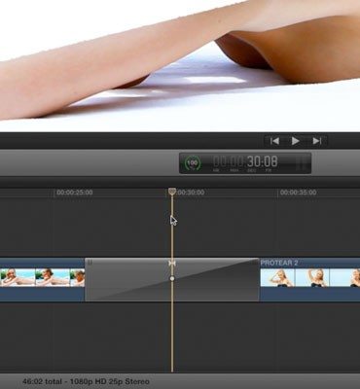Click the 00:00:30:00 ruler label
The image size is (360, 389).
click(191, 193)
